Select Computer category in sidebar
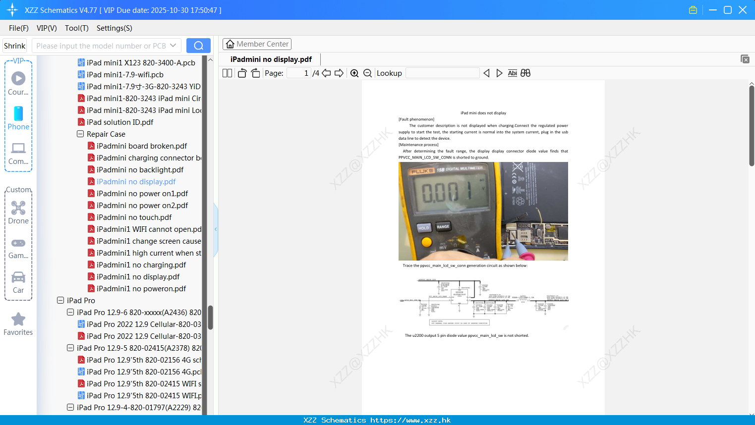The height and width of the screenshot is (425, 755). (18, 153)
